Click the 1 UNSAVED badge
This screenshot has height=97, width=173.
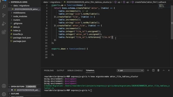[x=31, y=86]
